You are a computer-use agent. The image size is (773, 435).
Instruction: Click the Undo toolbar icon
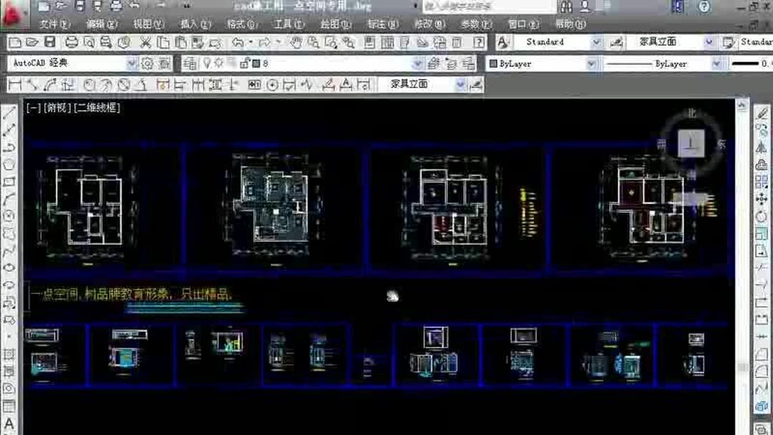tap(236, 44)
